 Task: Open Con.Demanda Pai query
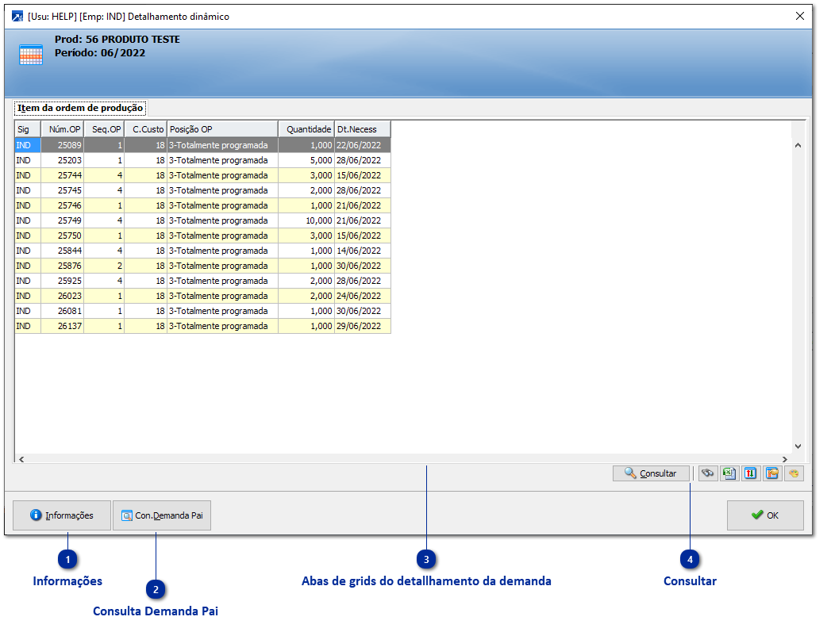[162, 515]
